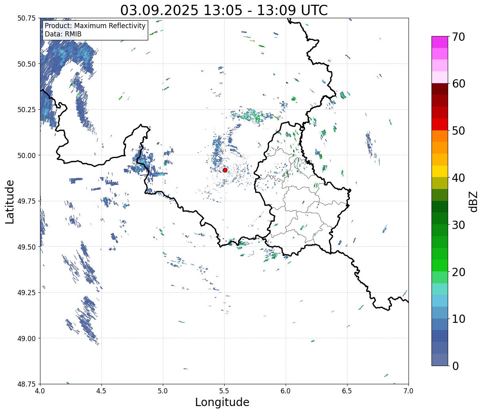Click the plot title with the 13:05 - 13:09 UTC timestamp
This screenshot has width=483, height=412.
pos(224,10)
